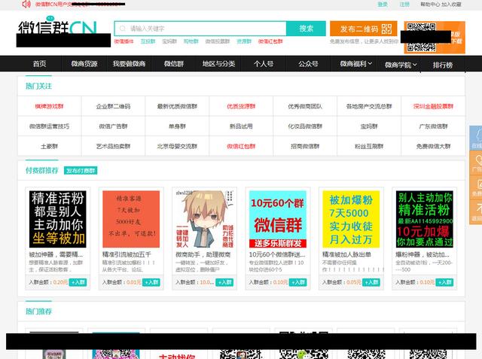Click the orange 广告 sidebar icon
The height and width of the screenshot is (359, 482).
click(476, 163)
